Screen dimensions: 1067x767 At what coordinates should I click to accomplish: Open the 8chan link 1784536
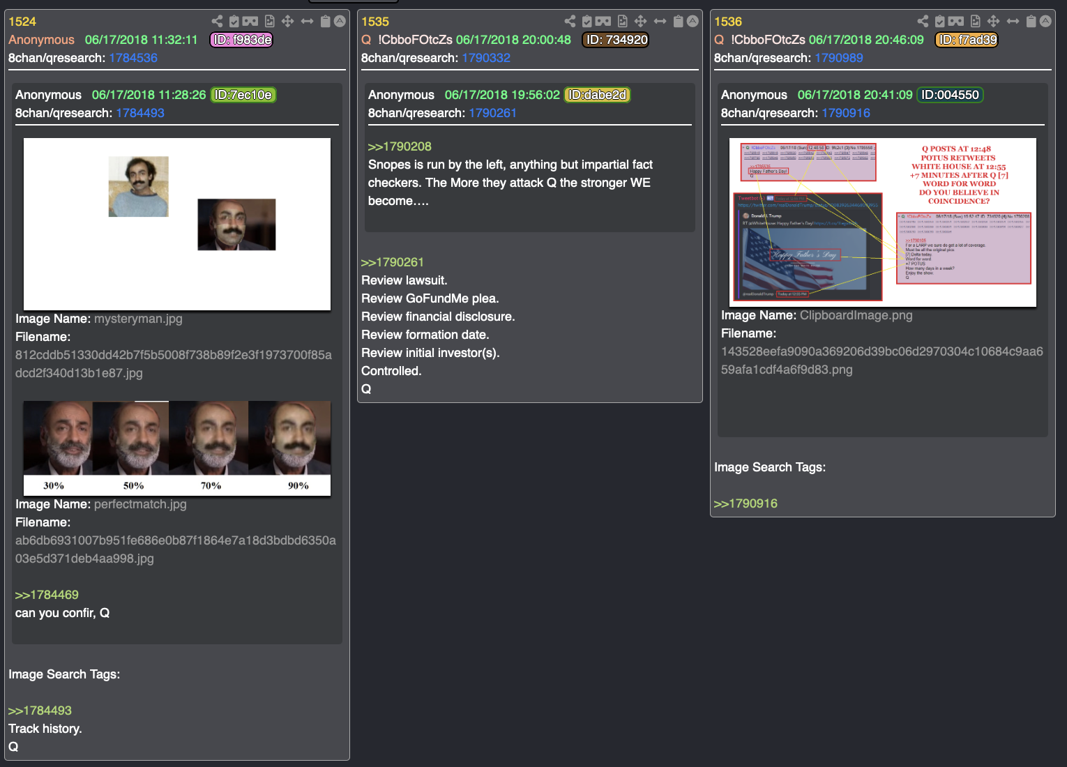coord(133,58)
